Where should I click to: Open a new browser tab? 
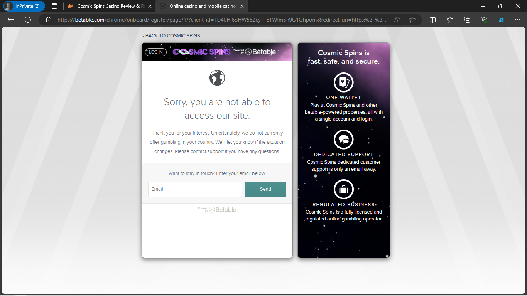click(255, 6)
